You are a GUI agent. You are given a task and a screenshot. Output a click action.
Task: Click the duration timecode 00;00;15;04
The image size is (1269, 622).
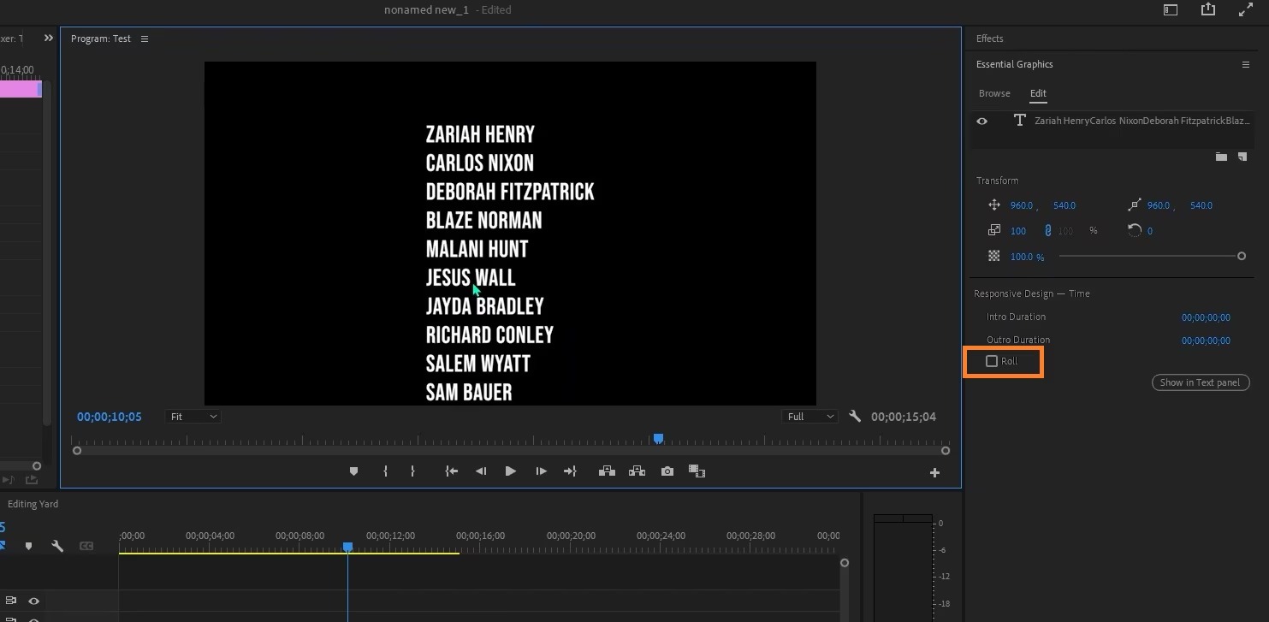point(904,417)
